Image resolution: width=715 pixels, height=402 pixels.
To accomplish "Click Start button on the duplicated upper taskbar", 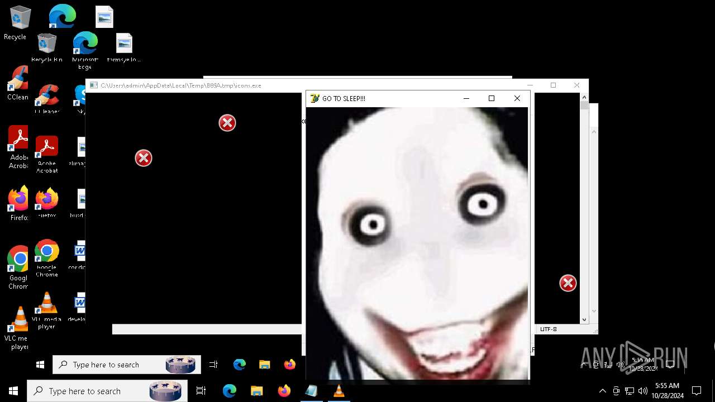I will pyautogui.click(x=40, y=365).
